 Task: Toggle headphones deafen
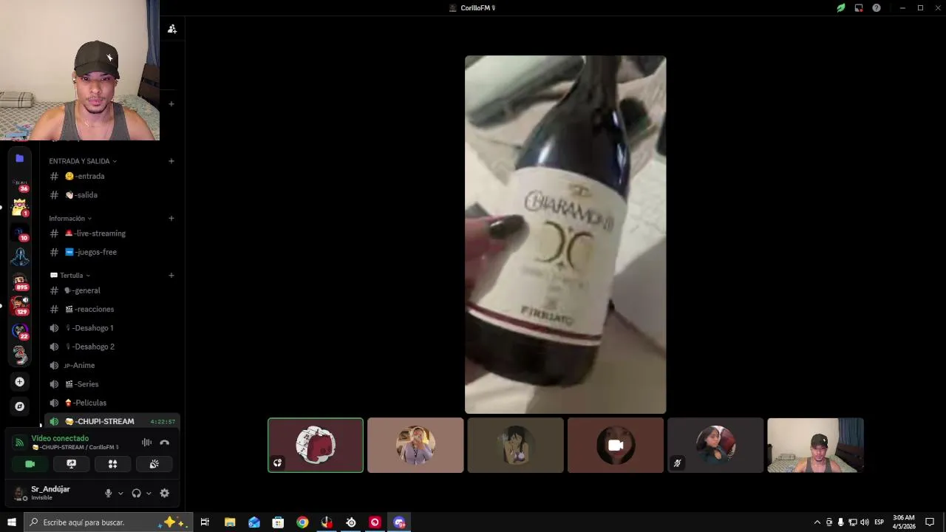click(136, 493)
